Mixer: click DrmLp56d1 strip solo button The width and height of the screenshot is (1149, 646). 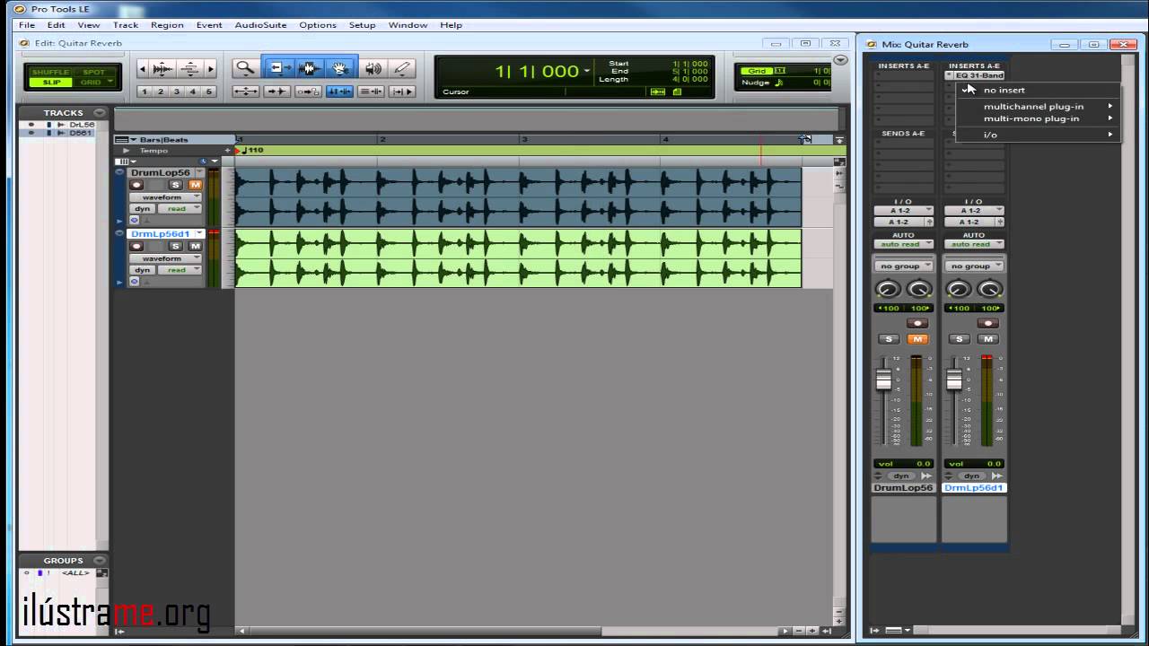pos(959,339)
